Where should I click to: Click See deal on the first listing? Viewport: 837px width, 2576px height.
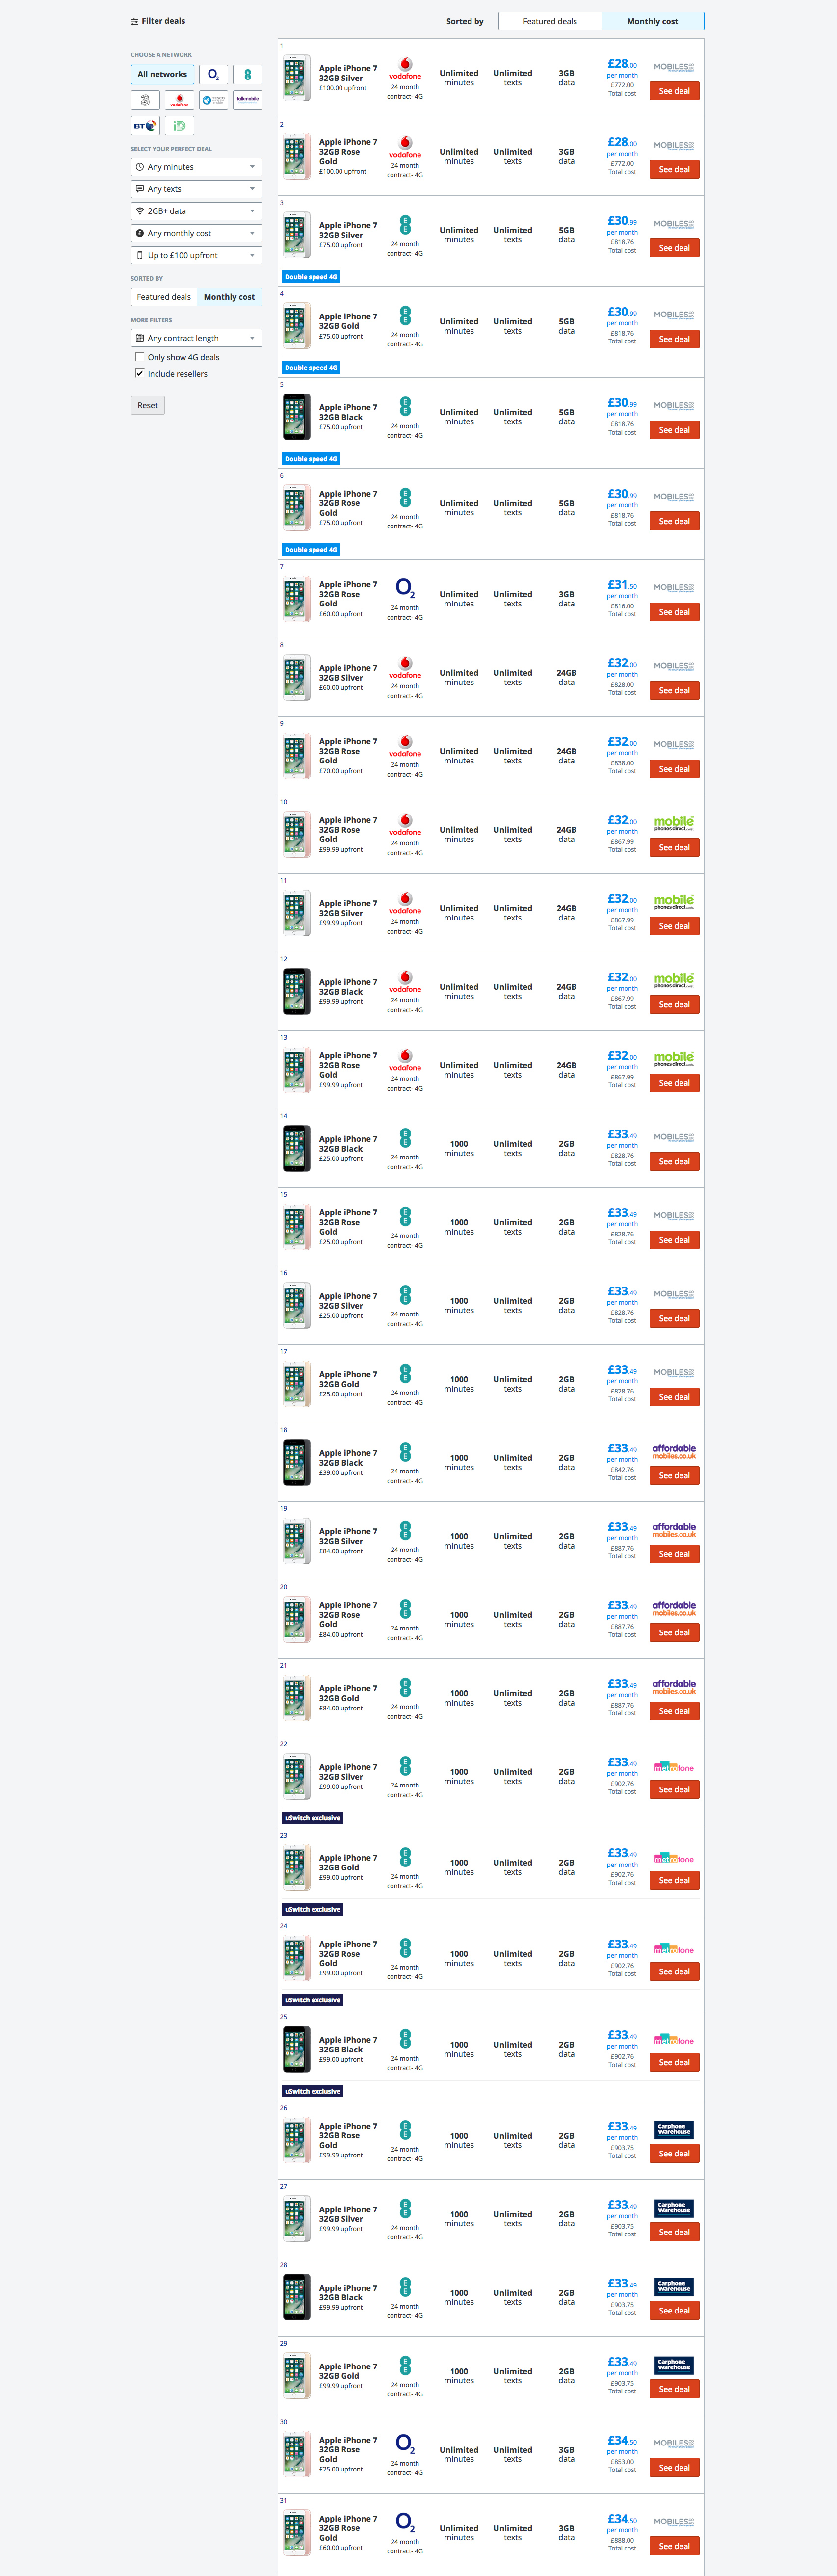[x=674, y=91]
